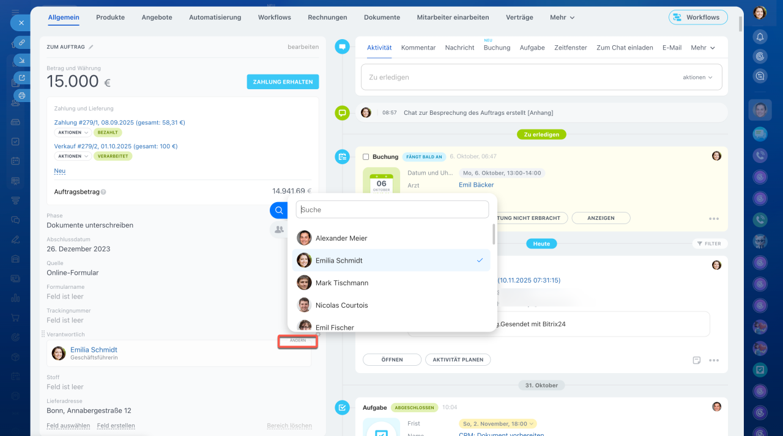The height and width of the screenshot is (436, 783).
Task: Open the AKTIONEN dropdown under Zahlung #279/1
Action: click(x=72, y=133)
